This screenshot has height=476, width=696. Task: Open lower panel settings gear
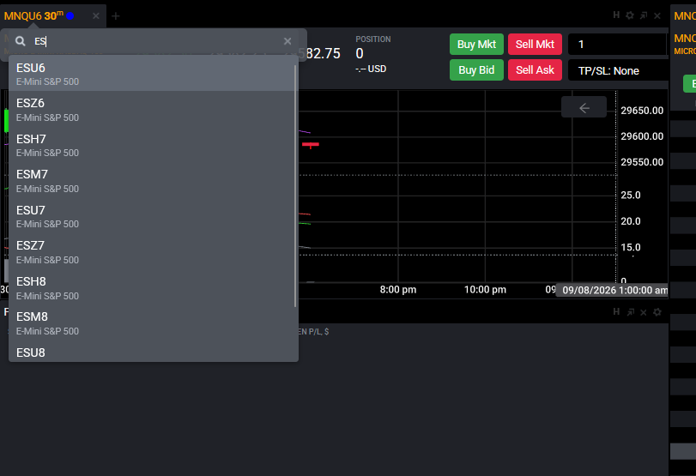657,312
